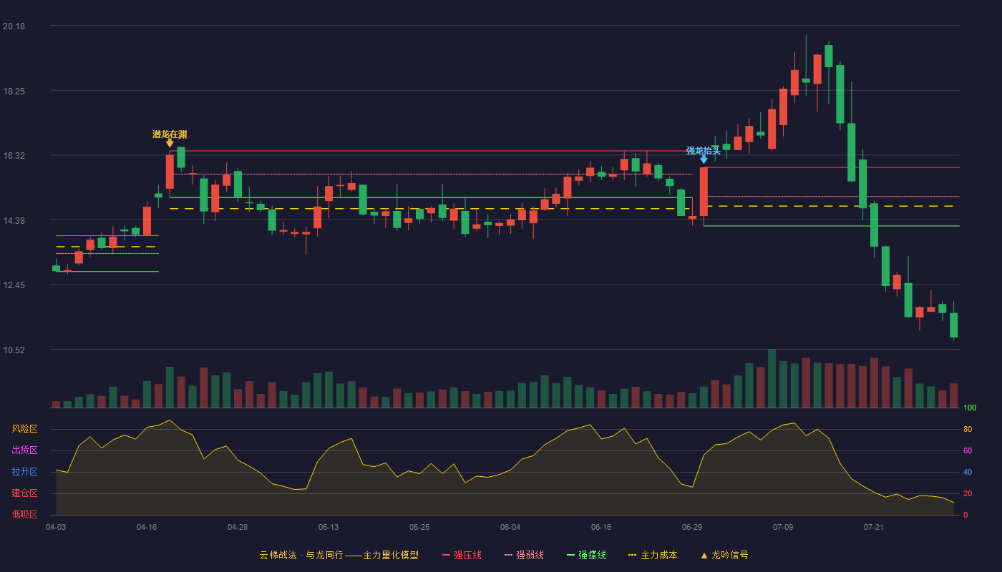
Task: Click the 04-16 date label
Action: (147, 527)
